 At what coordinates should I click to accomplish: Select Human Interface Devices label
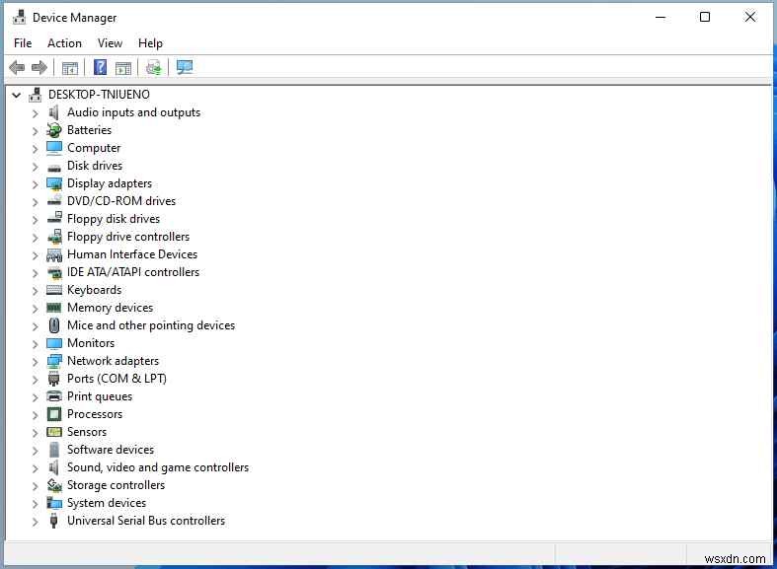coord(132,254)
